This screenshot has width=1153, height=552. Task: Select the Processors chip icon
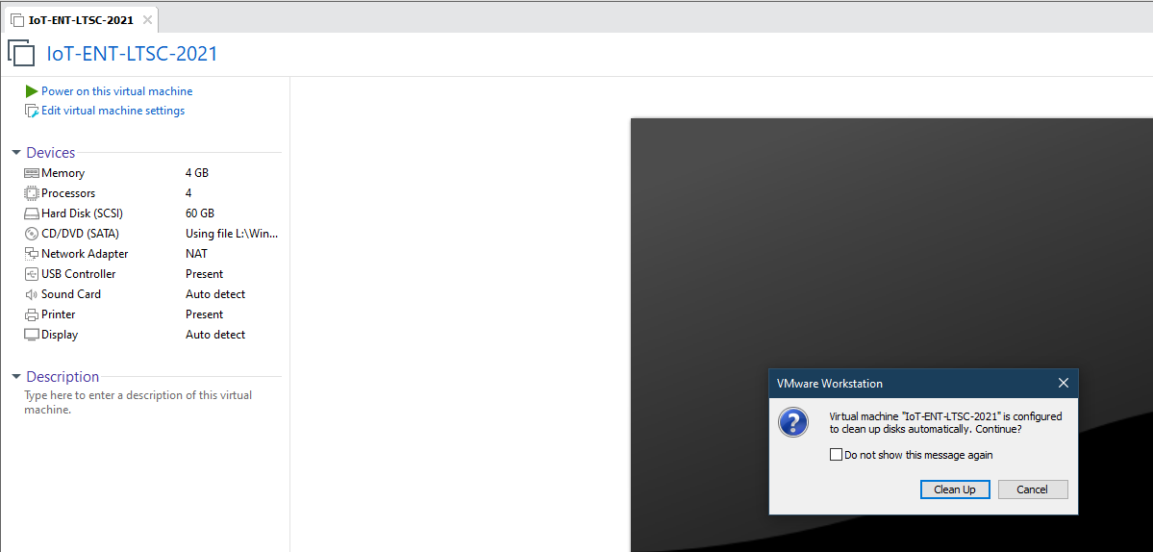(x=32, y=193)
